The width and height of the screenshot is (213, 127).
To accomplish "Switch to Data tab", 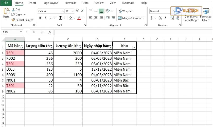I will [x=85, y=3].
